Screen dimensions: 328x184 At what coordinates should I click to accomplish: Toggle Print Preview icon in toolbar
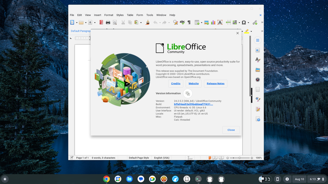click(x=115, y=22)
